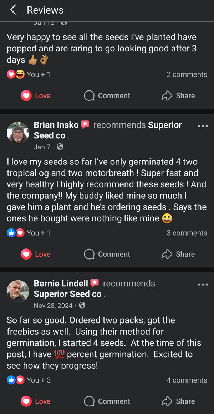The height and width of the screenshot is (414, 214).
Task: Tap the public globe icon beside Nov 28, 2024
Action: pos(82,305)
